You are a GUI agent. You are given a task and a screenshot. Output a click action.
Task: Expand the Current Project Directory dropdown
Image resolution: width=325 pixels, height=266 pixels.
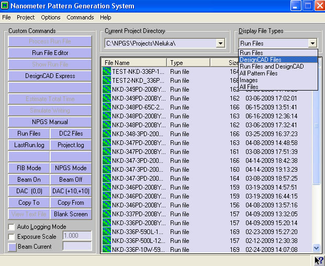(x=220, y=43)
